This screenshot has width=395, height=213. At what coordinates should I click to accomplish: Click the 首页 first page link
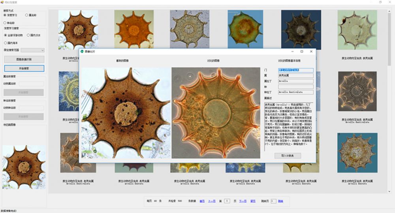[x=202, y=201]
